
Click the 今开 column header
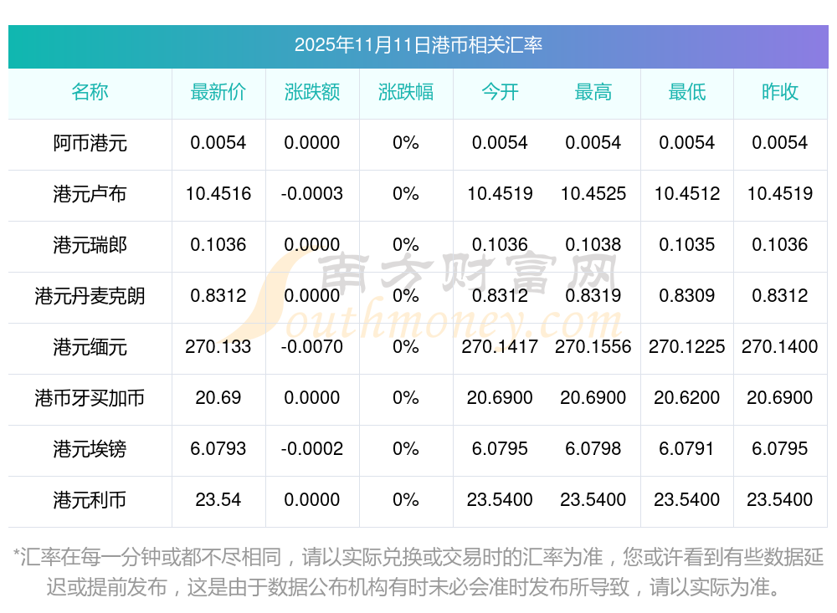[x=500, y=92]
